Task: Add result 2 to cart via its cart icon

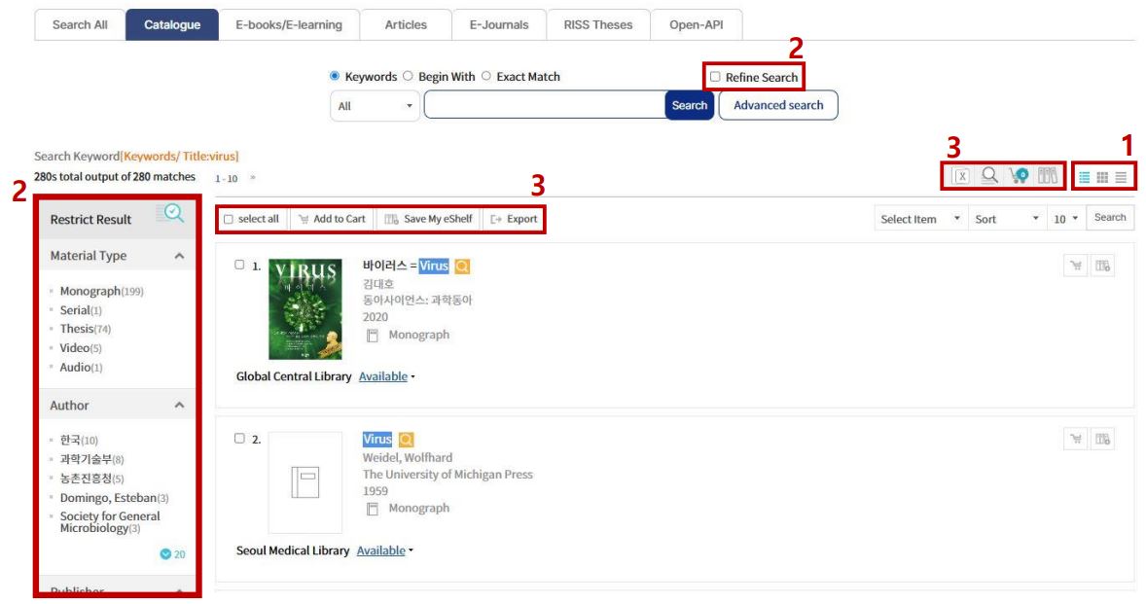Action: pos(1076,439)
